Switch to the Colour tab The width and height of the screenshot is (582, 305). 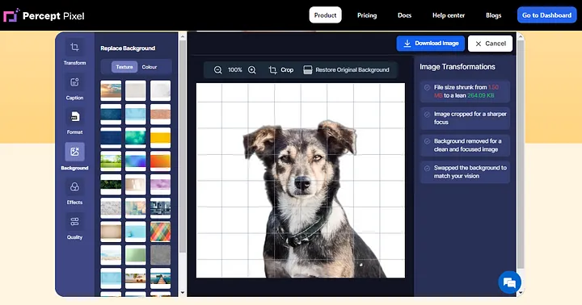(150, 67)
